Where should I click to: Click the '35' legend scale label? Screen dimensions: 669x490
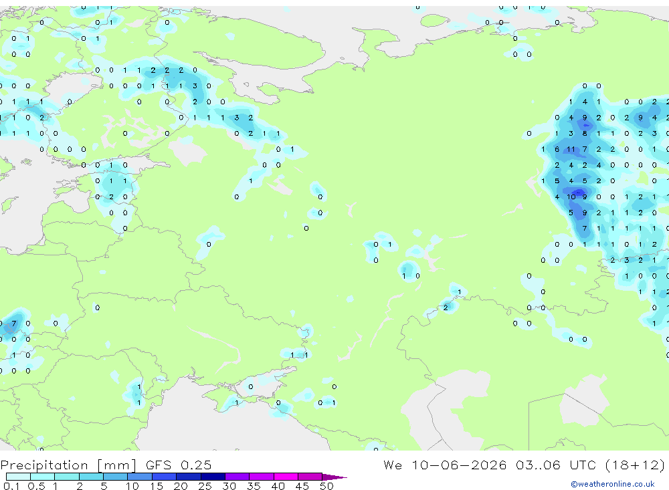point(254,486)
